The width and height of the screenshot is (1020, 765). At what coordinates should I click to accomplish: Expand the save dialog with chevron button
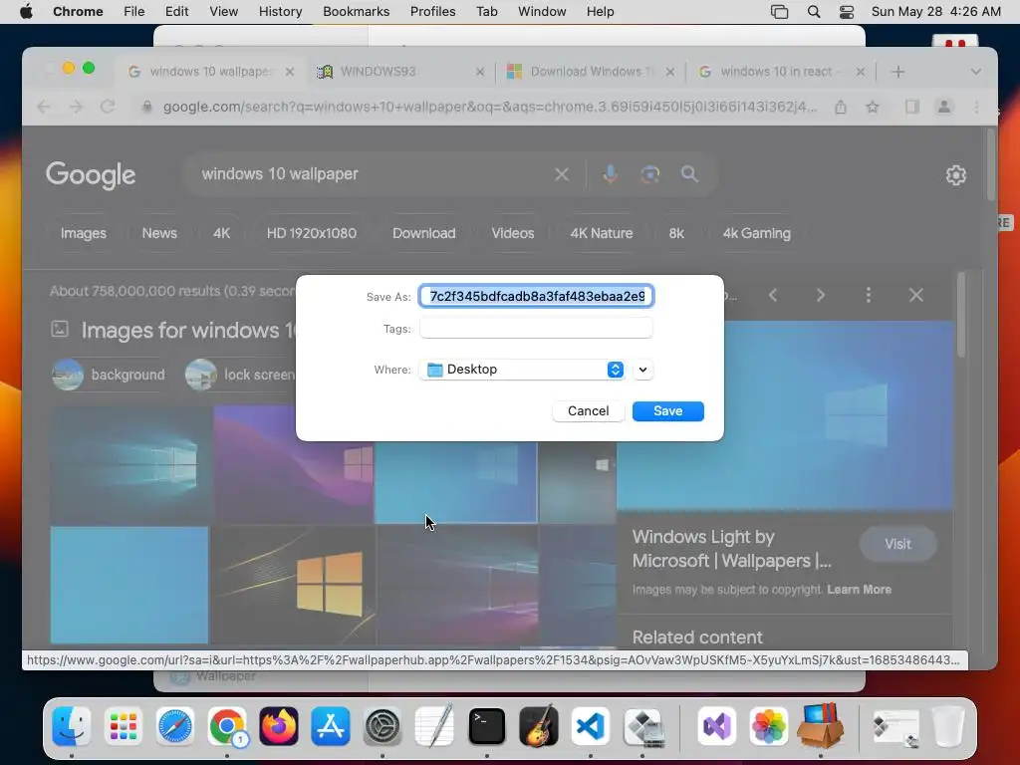(642, 370)
